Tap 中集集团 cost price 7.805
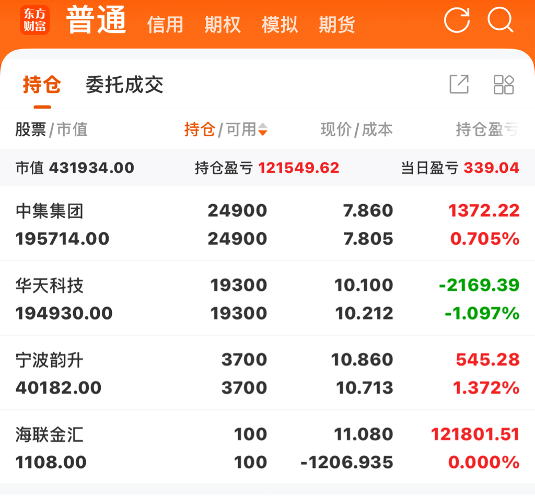The image size is (535, 496). [x=368, y=238]
